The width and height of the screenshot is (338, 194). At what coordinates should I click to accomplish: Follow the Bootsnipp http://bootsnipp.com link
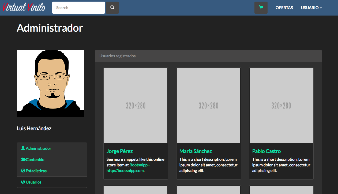click(128, 168)
